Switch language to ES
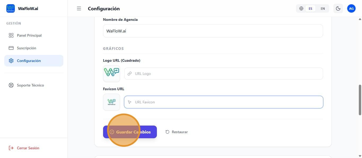Viewport: 362px width, 158px height. tap(310, 8)
